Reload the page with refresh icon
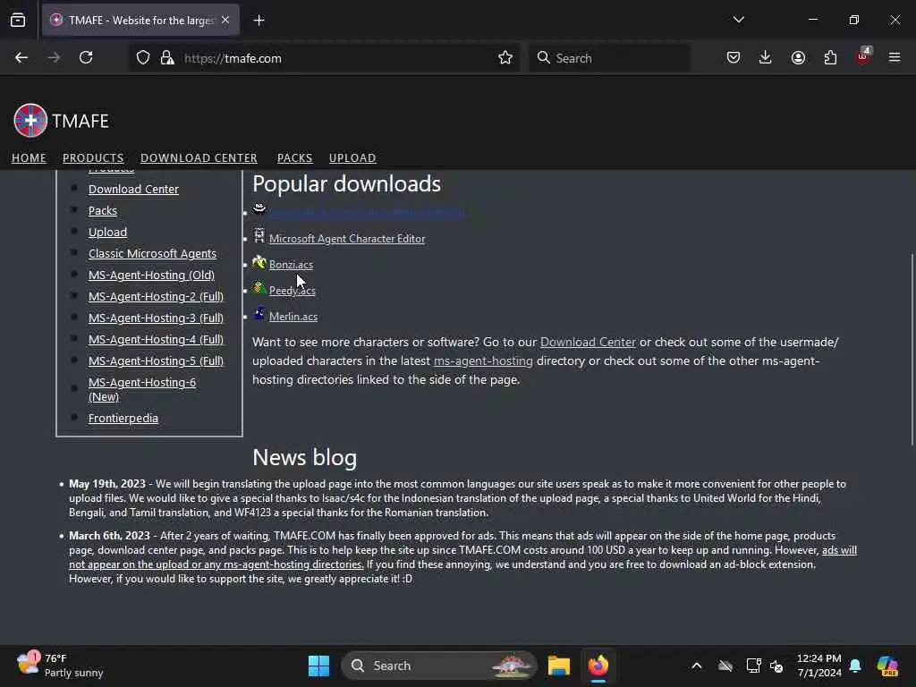The image size is (916, 687). point(86,58)
